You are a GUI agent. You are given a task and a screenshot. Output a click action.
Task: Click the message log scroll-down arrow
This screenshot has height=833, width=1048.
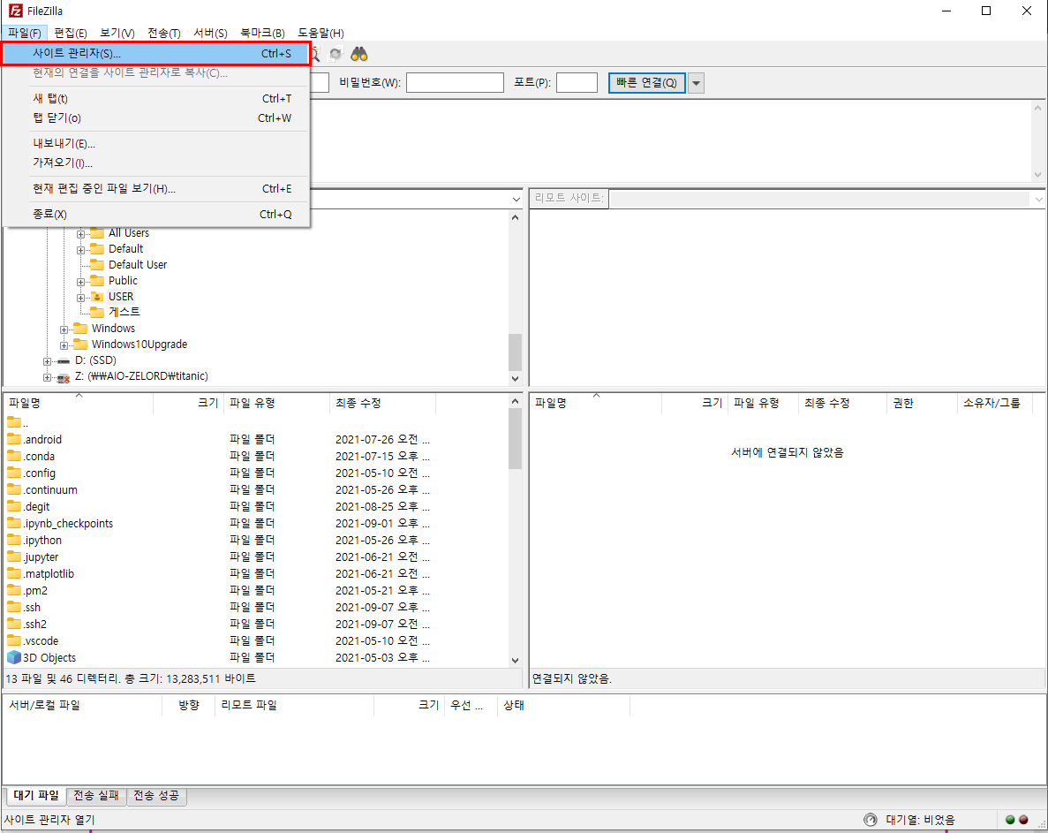pyautogui.click(x=1037, y=175)
